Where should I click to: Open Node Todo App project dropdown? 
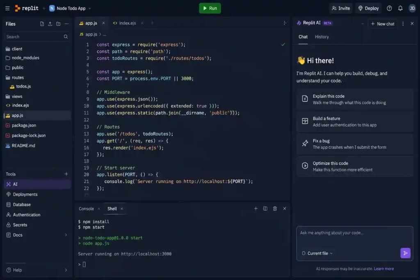coord(70,8)
